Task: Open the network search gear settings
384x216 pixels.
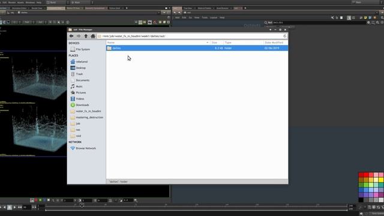Action: [x=368, y=23]
